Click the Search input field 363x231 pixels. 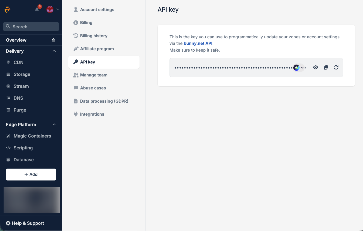31,27
